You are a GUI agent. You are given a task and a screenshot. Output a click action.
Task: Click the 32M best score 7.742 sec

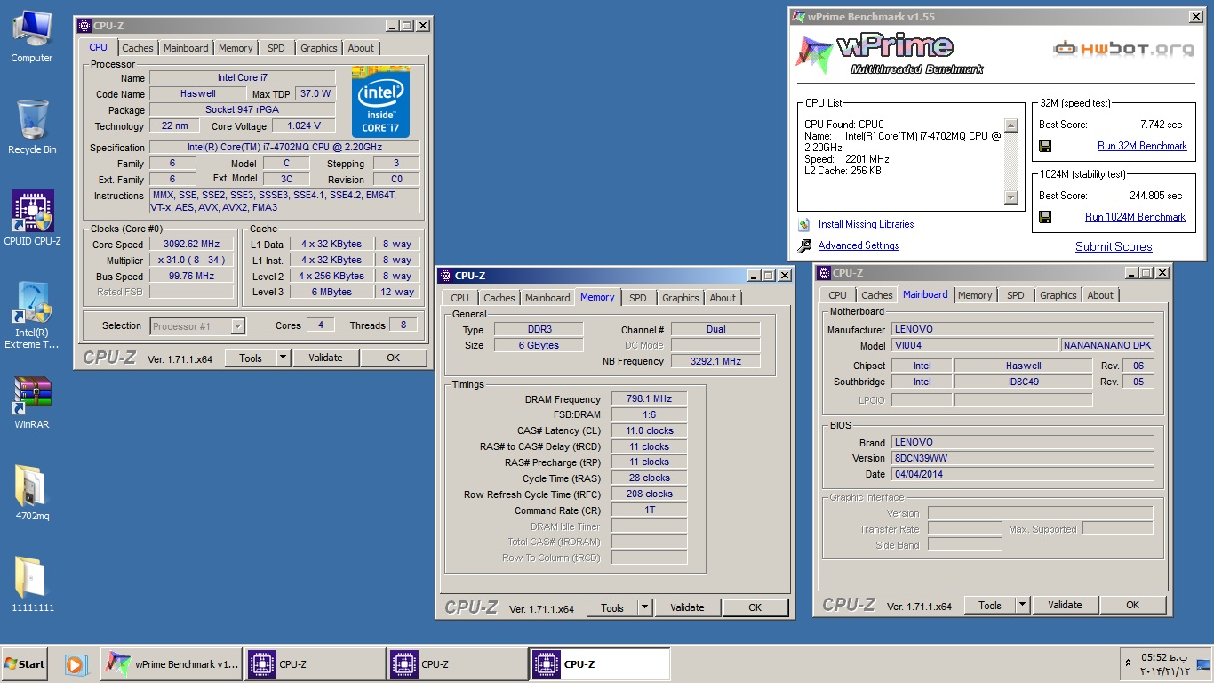(x=1161, y=125)
